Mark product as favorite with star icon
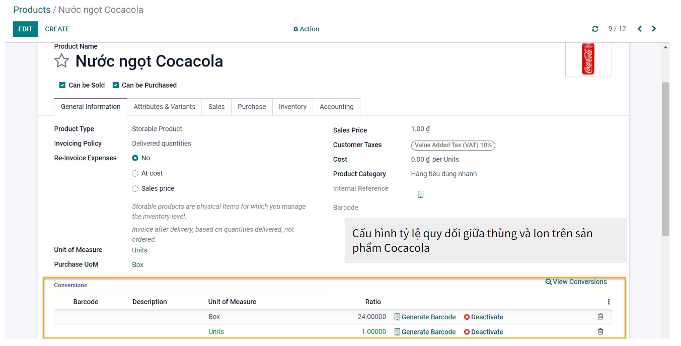Screen dimensions: 681x346 coord(61,61)
